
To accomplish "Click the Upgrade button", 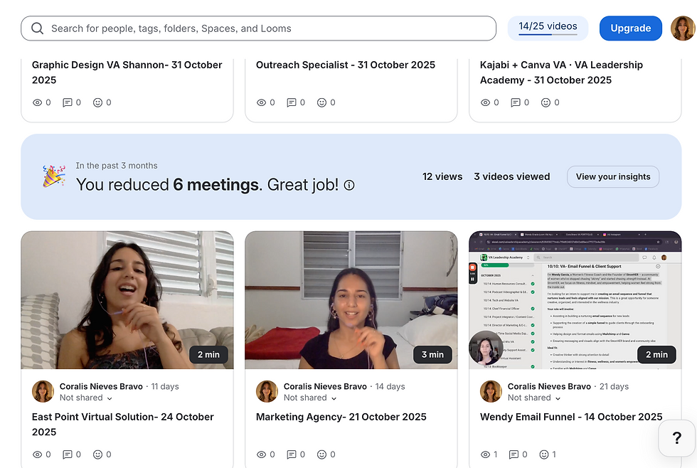I will [630, 28].
